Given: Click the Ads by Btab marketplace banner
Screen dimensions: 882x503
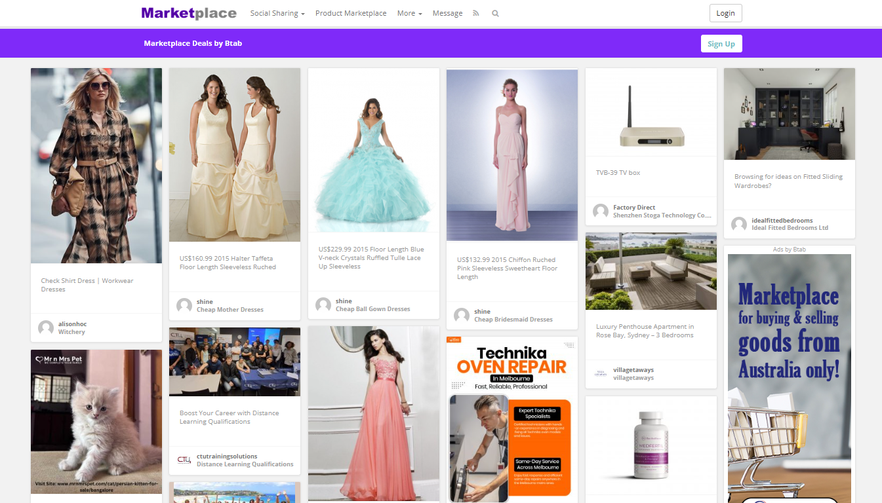Looking at the screenshot, I should [x=790, y=379].
